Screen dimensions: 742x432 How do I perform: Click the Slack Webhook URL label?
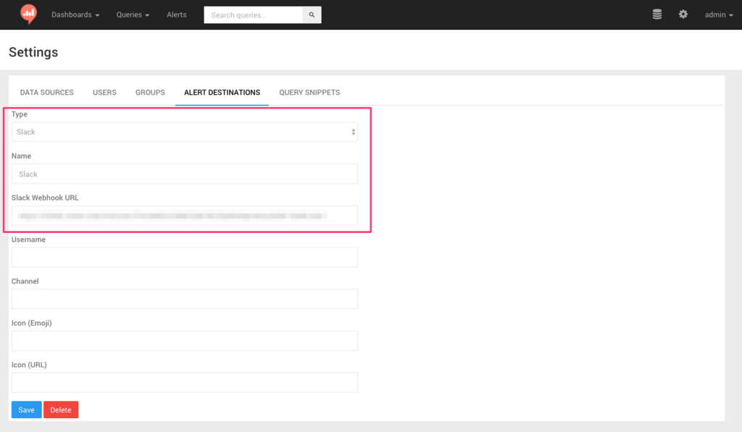coord(45,198)
